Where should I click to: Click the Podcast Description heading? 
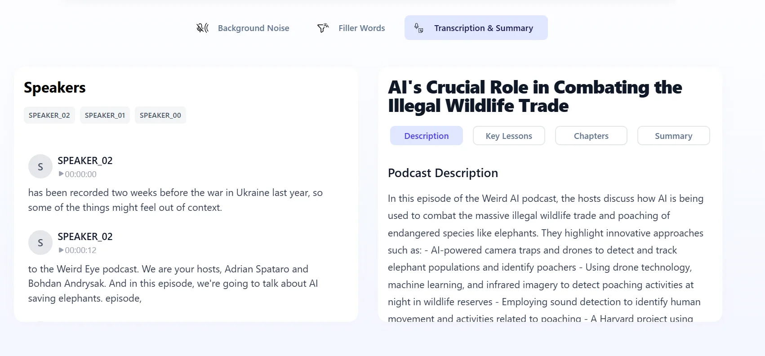click(x=443, y=173)
